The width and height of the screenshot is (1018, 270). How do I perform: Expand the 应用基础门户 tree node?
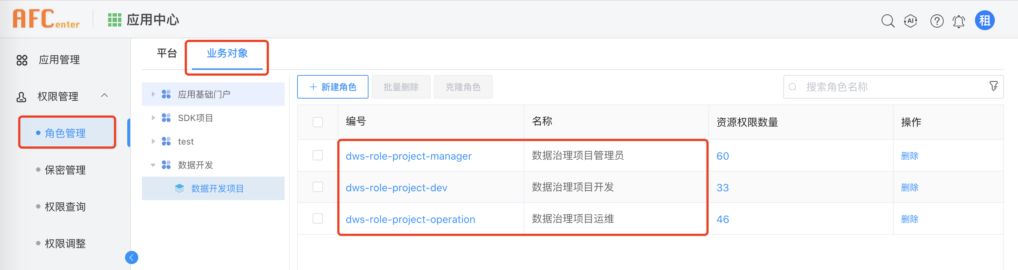click(x=153, y=94)
